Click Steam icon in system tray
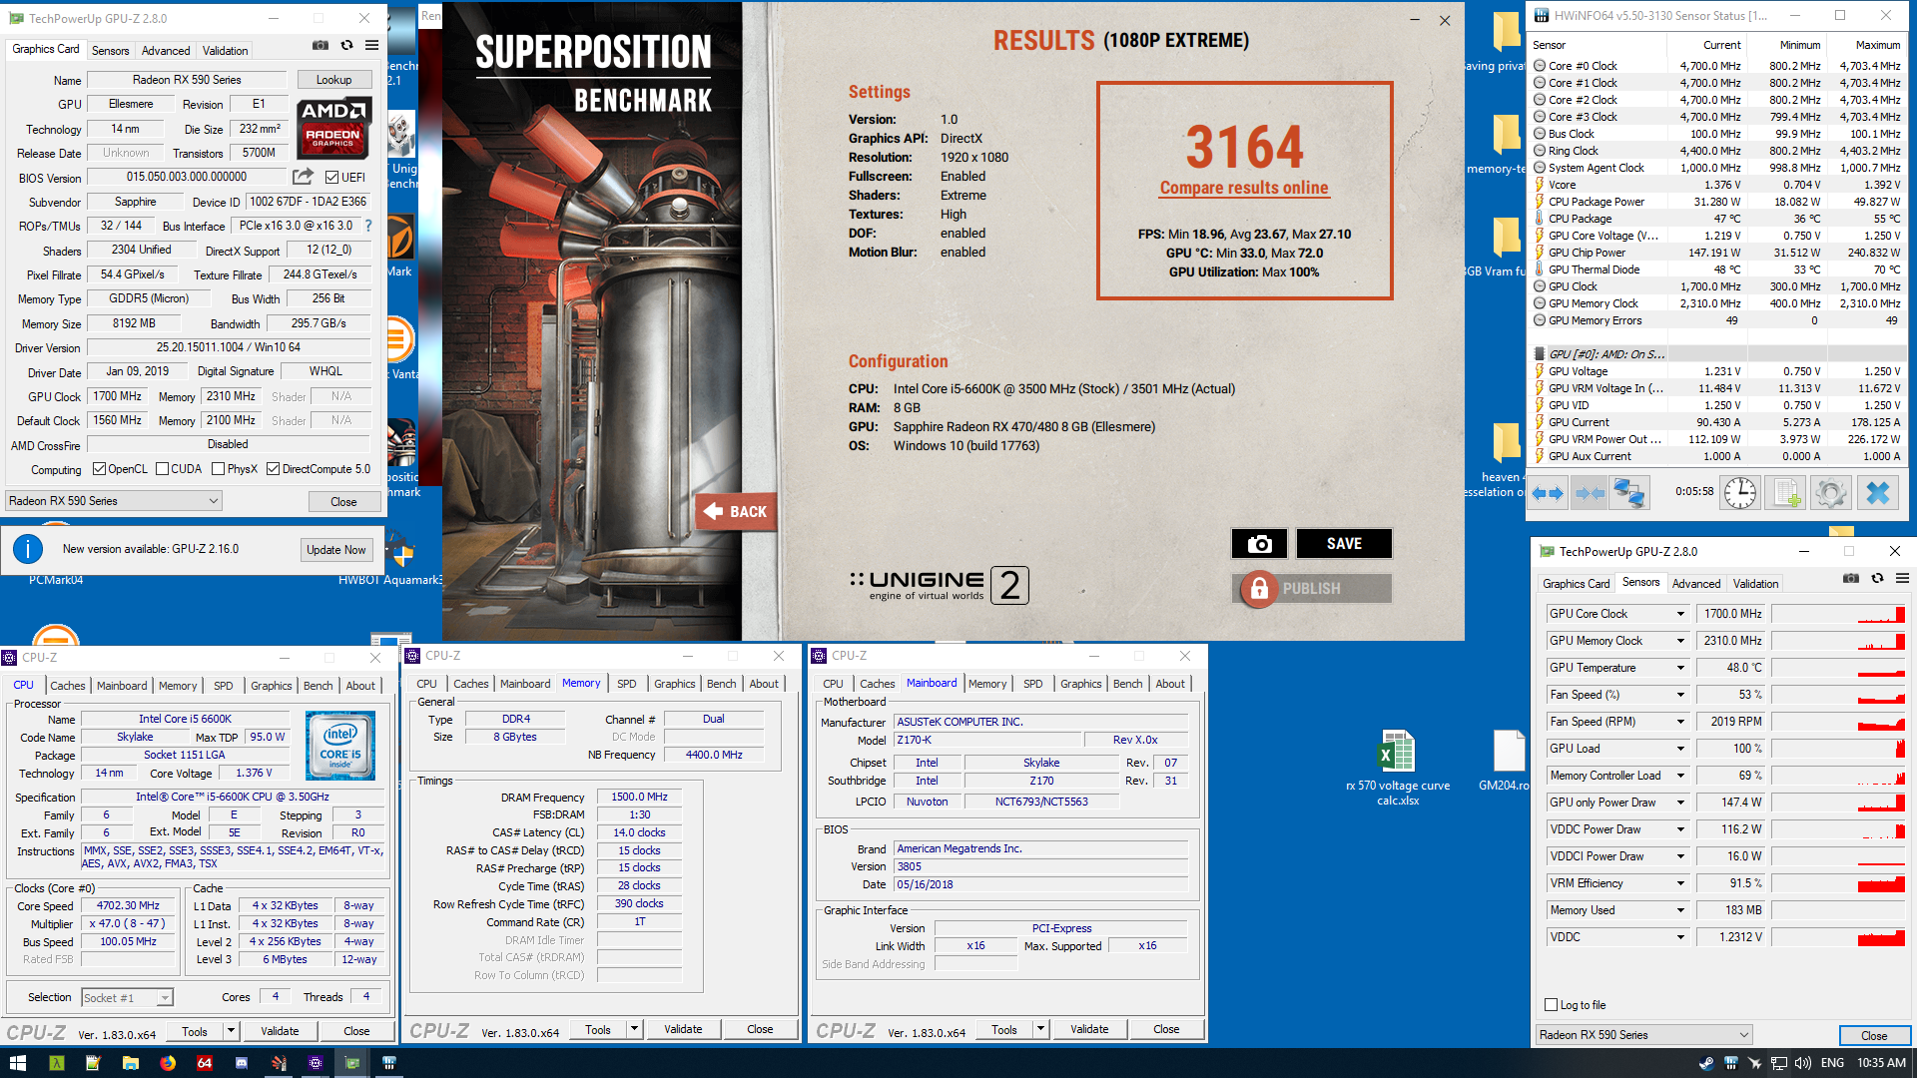 [x=1706, y=1063]
